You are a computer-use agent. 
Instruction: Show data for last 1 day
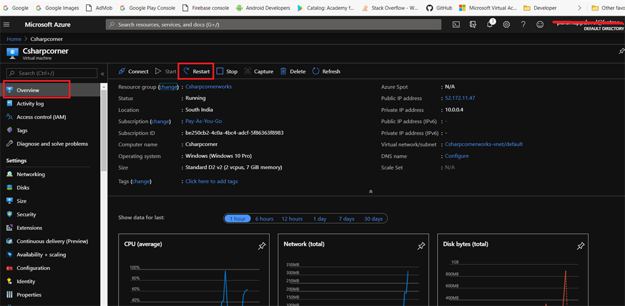coord(320,219)
